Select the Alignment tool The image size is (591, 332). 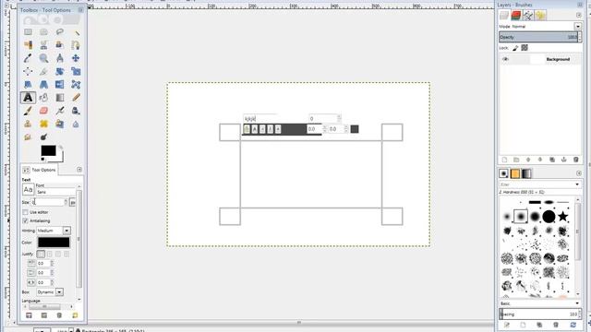pyautogui.click(x=28, y=72)
